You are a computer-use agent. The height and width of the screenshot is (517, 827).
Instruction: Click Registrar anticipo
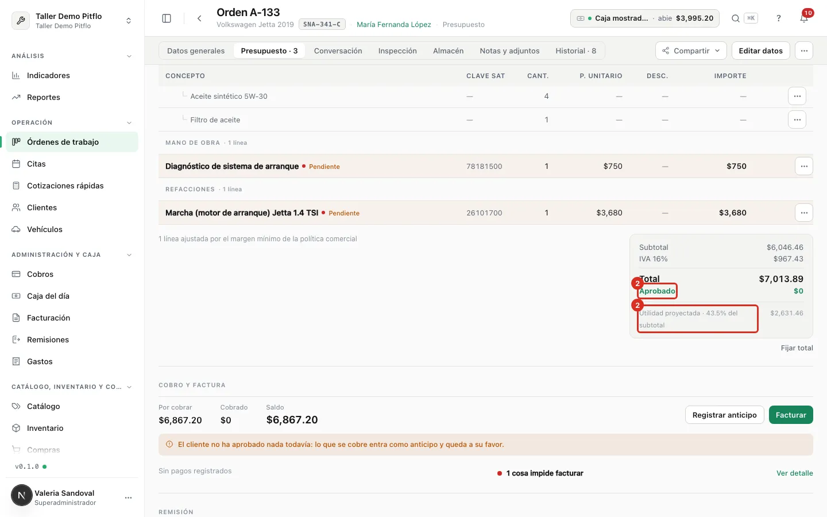(x=724, y=415)
